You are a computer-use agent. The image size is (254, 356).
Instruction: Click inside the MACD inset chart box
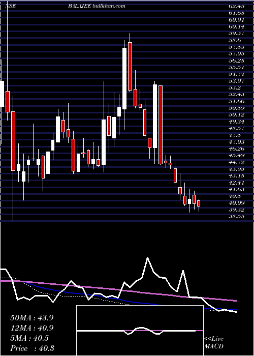[x=140, y=331]
